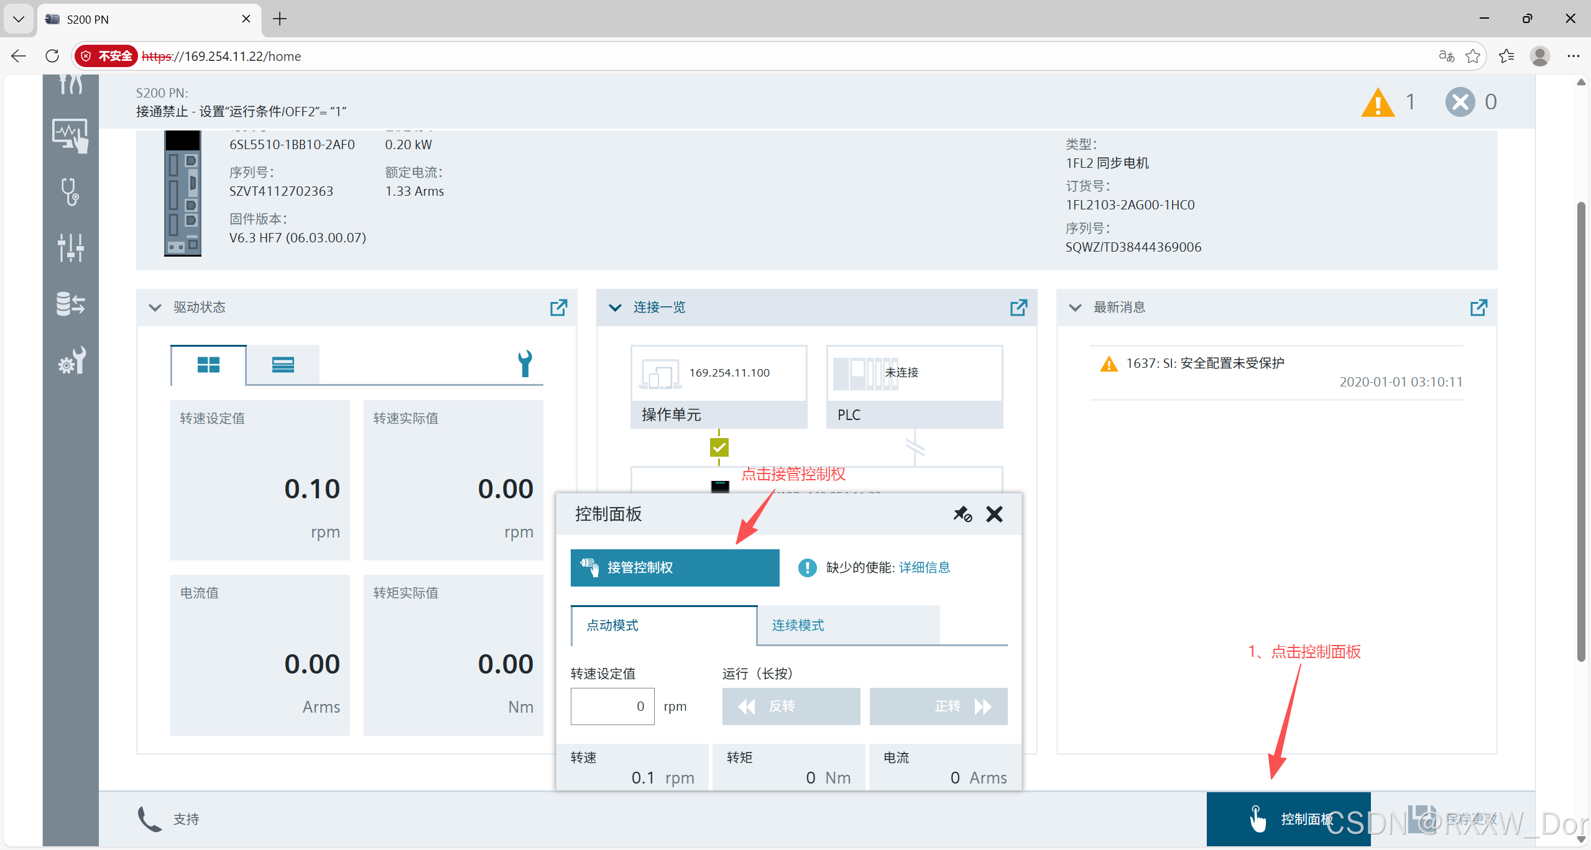The width and height of the screenshot is (1591, 850).
Task: Collapse the 驱动状态 section
Action: (155, 308)
